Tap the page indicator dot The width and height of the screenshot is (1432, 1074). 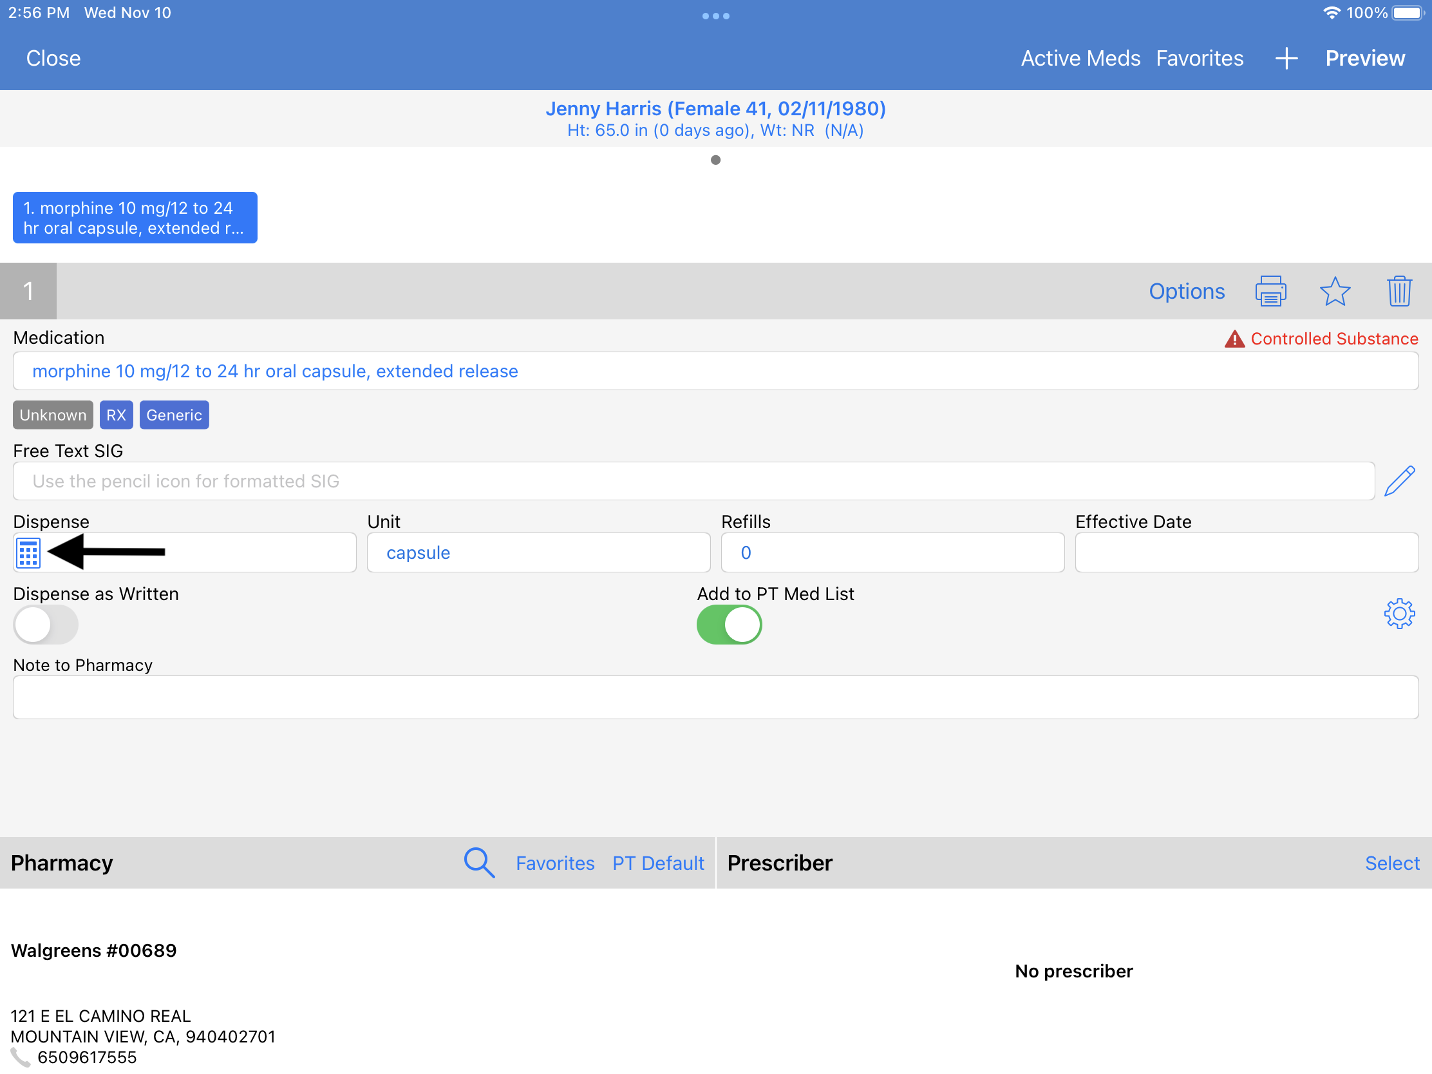tap(715, 160)
